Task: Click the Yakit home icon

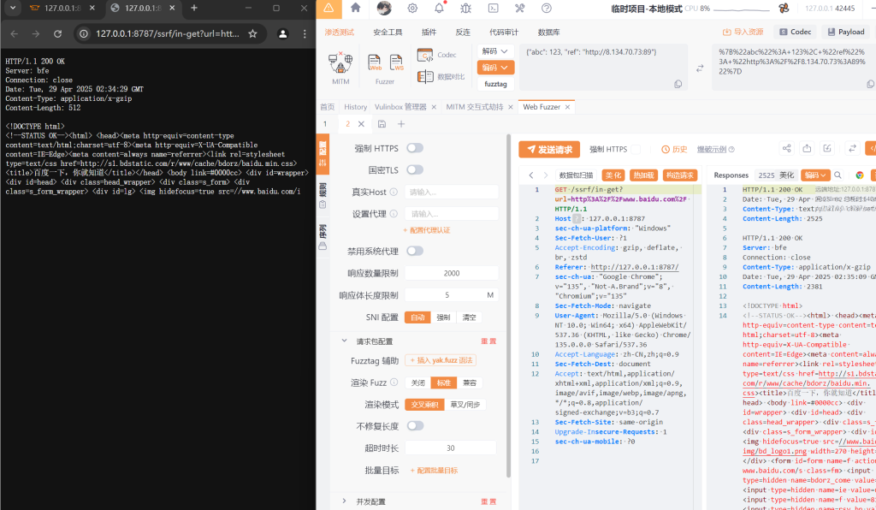Action: coord(356,9)
